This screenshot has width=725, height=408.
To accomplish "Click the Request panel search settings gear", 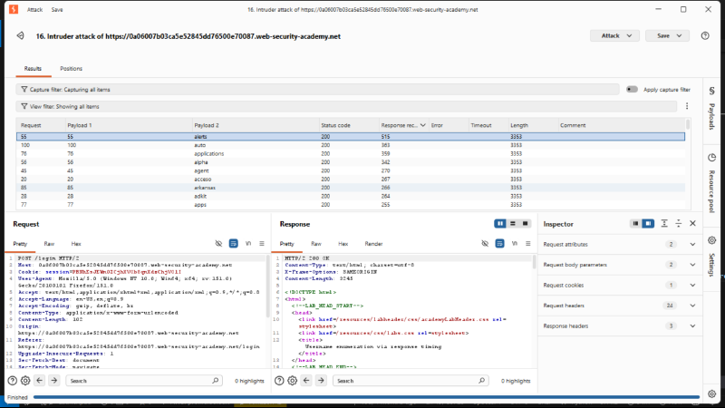I will [25, 381].
